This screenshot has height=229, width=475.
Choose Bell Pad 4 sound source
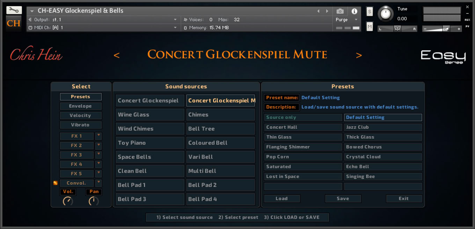click(x=220, y=199)
